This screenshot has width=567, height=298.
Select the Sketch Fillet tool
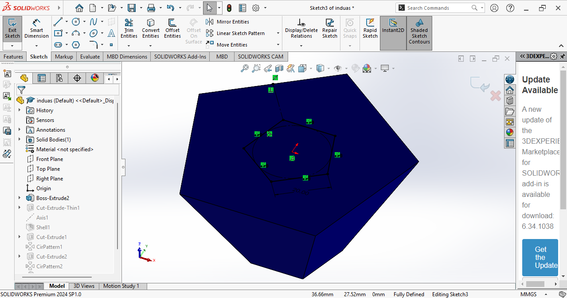[x=94, y=45]
